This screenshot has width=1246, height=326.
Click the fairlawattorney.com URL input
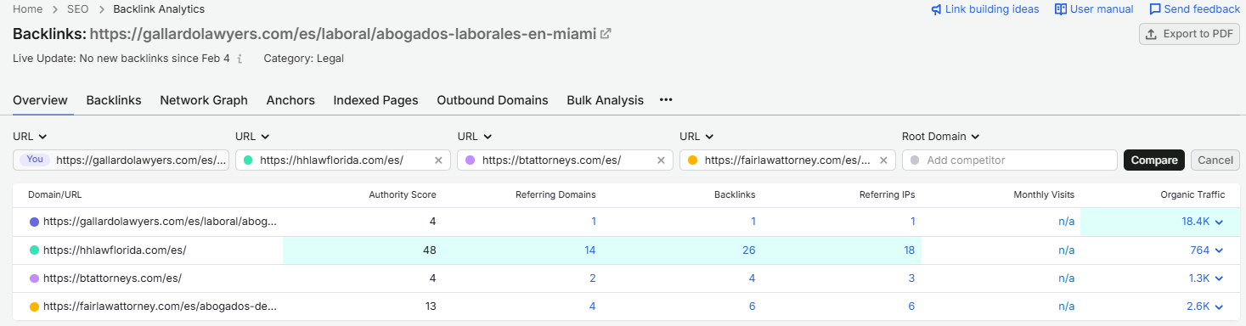[787, 160]
